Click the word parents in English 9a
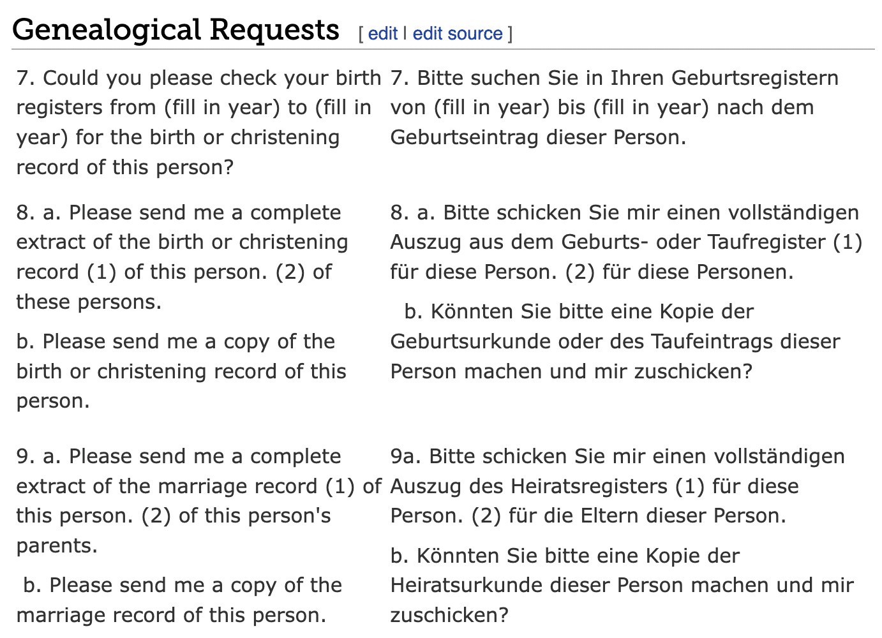This screenshot has height=638, width=882. coord(57,545)
